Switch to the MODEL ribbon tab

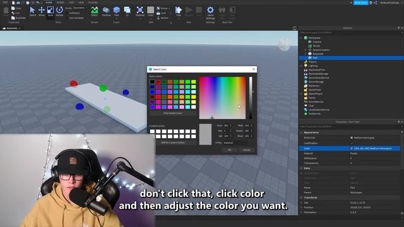[60, 3]
